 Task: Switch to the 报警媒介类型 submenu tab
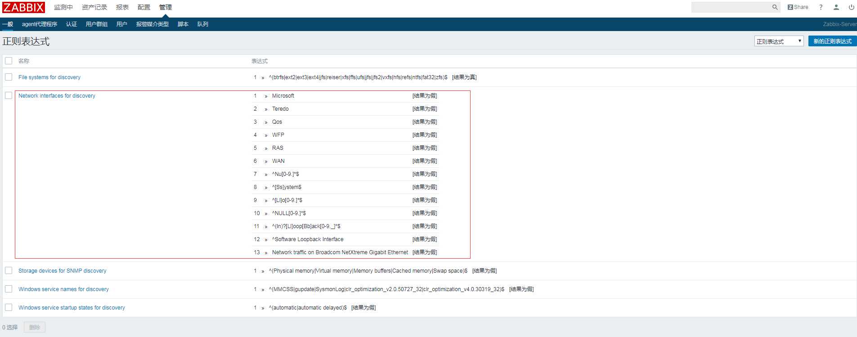tap(153, 24)
